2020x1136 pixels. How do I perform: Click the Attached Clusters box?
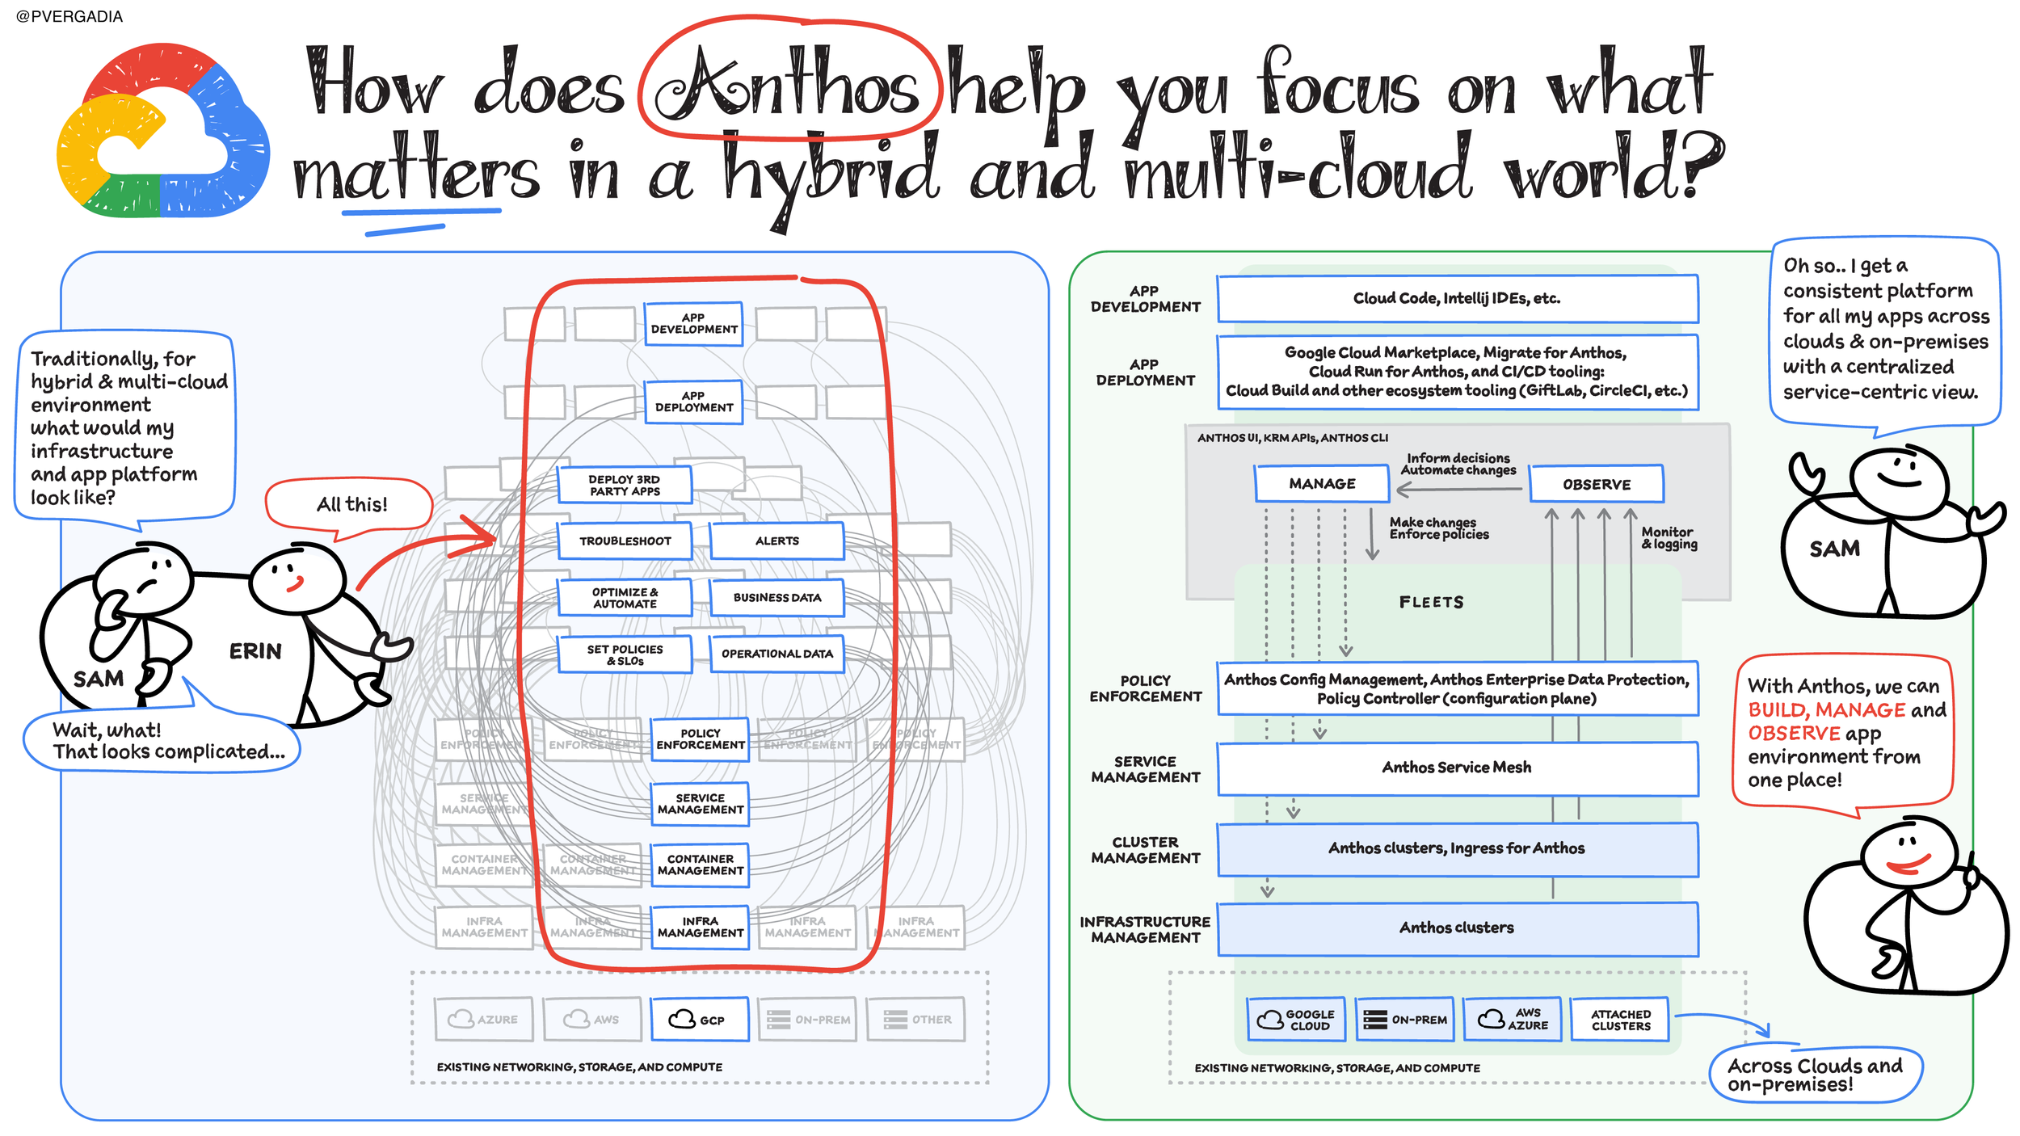(x=1620, y=1019)
